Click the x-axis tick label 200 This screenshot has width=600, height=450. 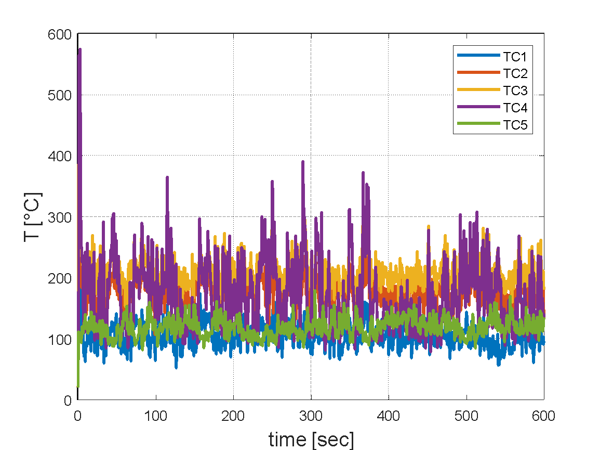[x=233, y=416]
